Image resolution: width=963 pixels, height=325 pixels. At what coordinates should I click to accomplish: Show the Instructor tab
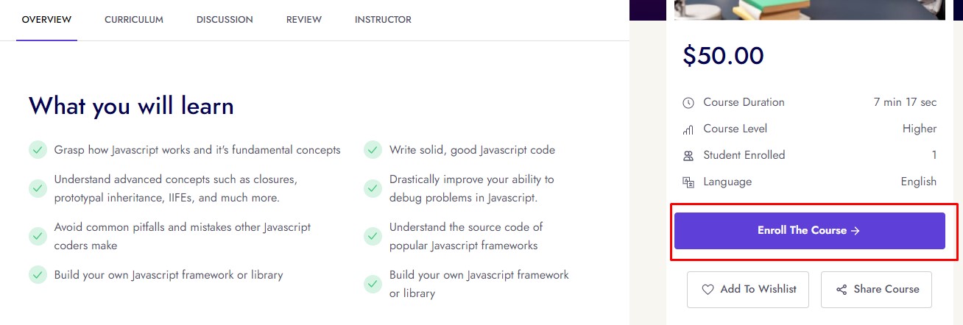point(383,20)
